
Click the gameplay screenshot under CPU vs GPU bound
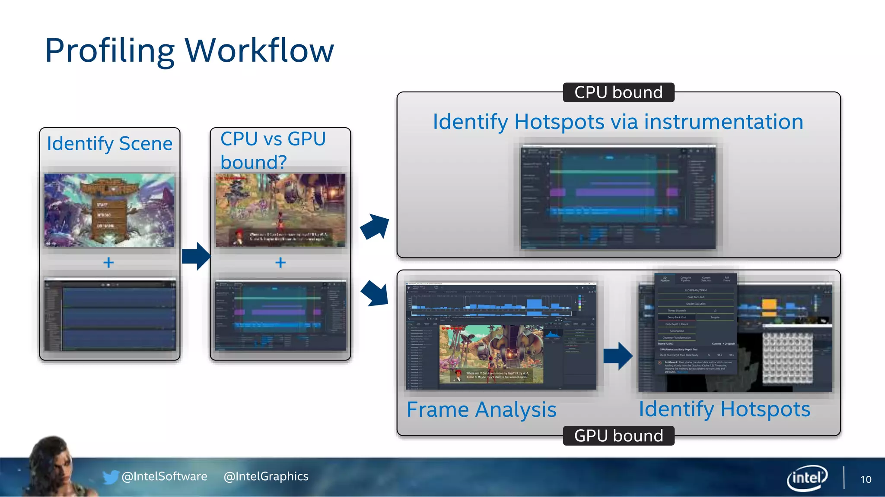[280, 210]
